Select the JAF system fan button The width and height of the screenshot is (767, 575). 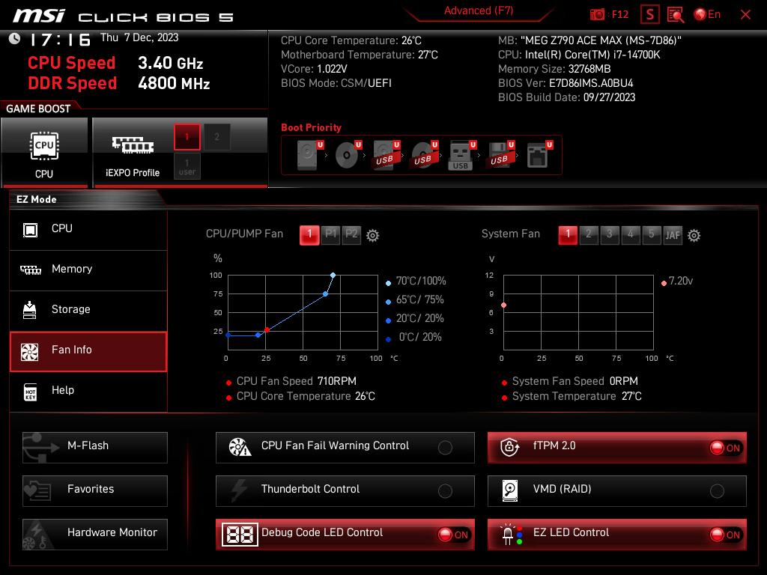click(673, 235)
